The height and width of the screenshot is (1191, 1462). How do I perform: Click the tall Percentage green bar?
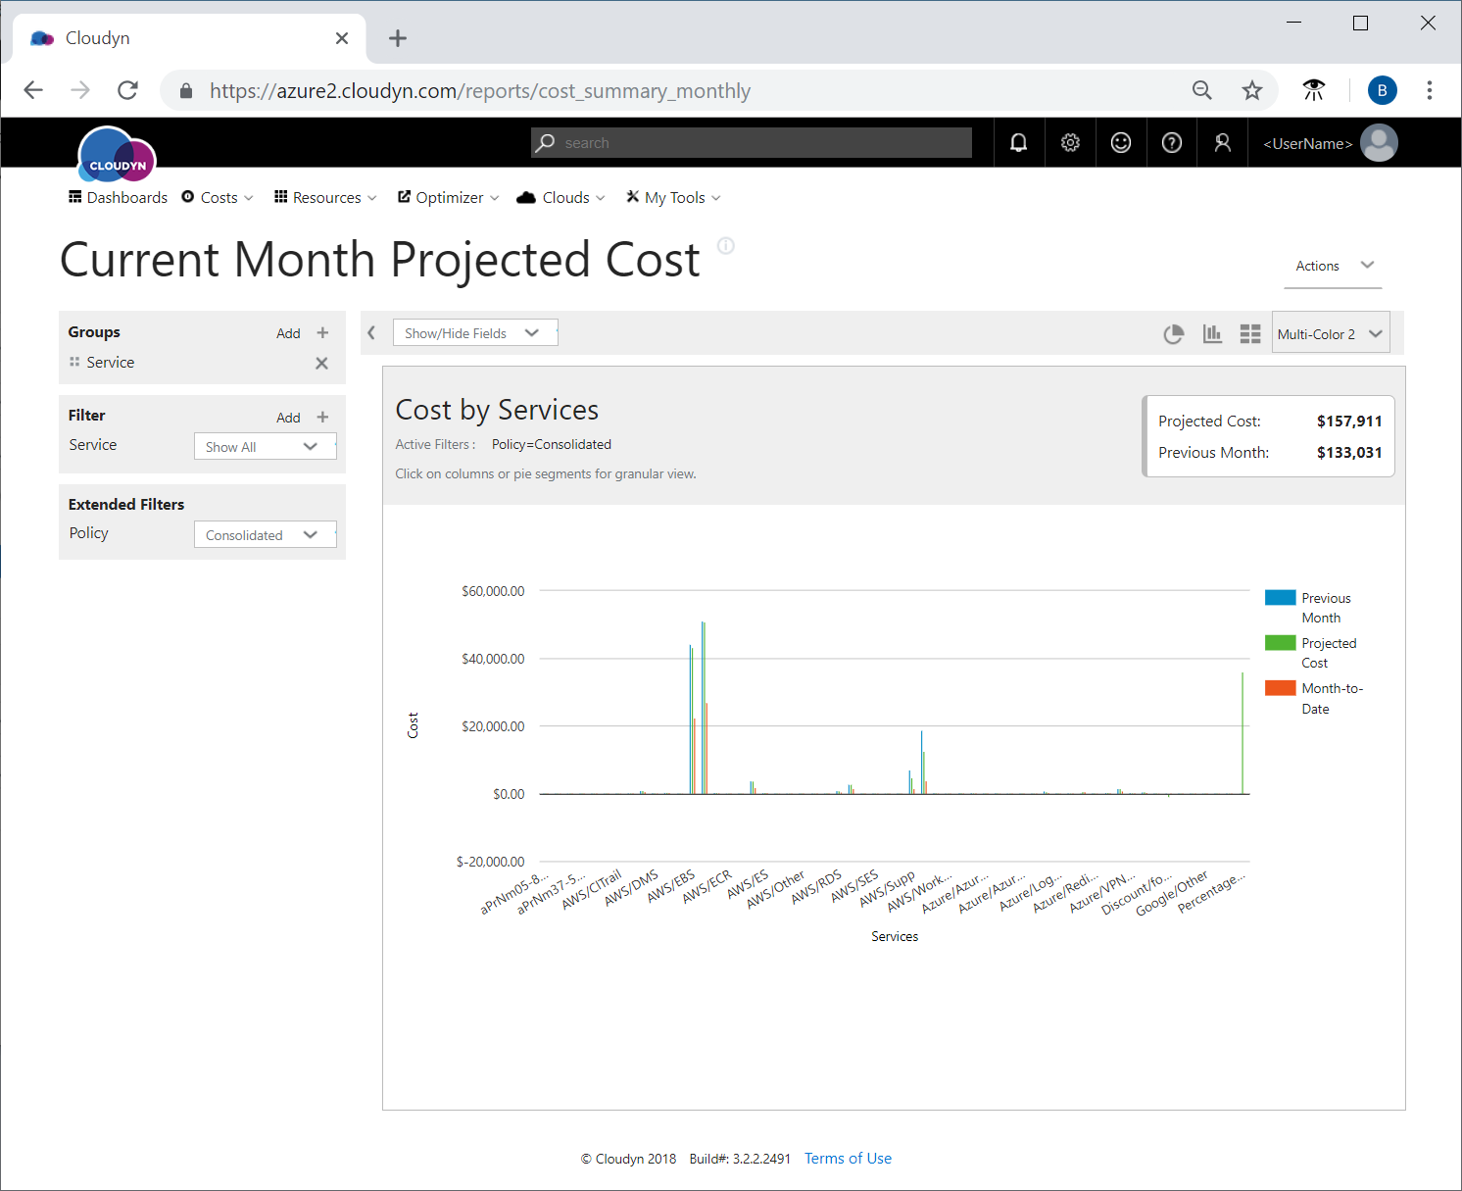pyautogui.click(x=1243, y=733)
